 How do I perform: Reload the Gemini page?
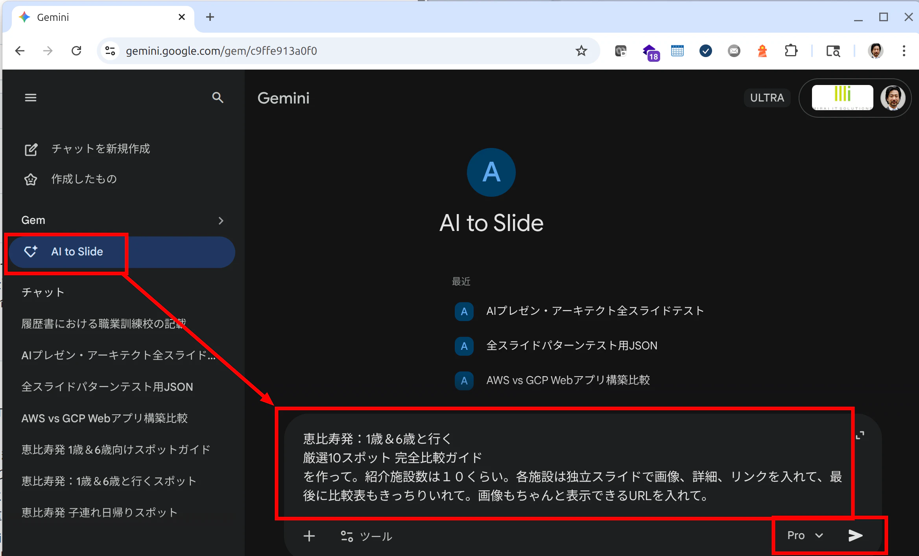coord(76,51)
